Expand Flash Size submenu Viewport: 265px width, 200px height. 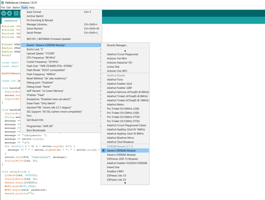tap(61, 66)
